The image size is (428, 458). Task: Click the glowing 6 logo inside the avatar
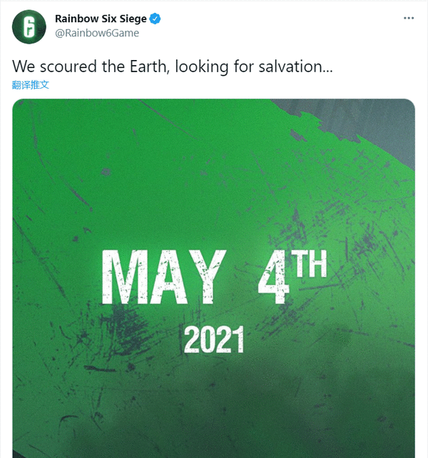tap(29, 27)
